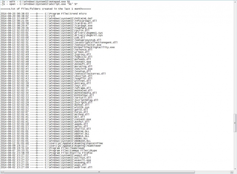Click the 'C:\rsit' entry line
Image resolution: width=237 pixels, height=174 pixels.
(28, 16)
